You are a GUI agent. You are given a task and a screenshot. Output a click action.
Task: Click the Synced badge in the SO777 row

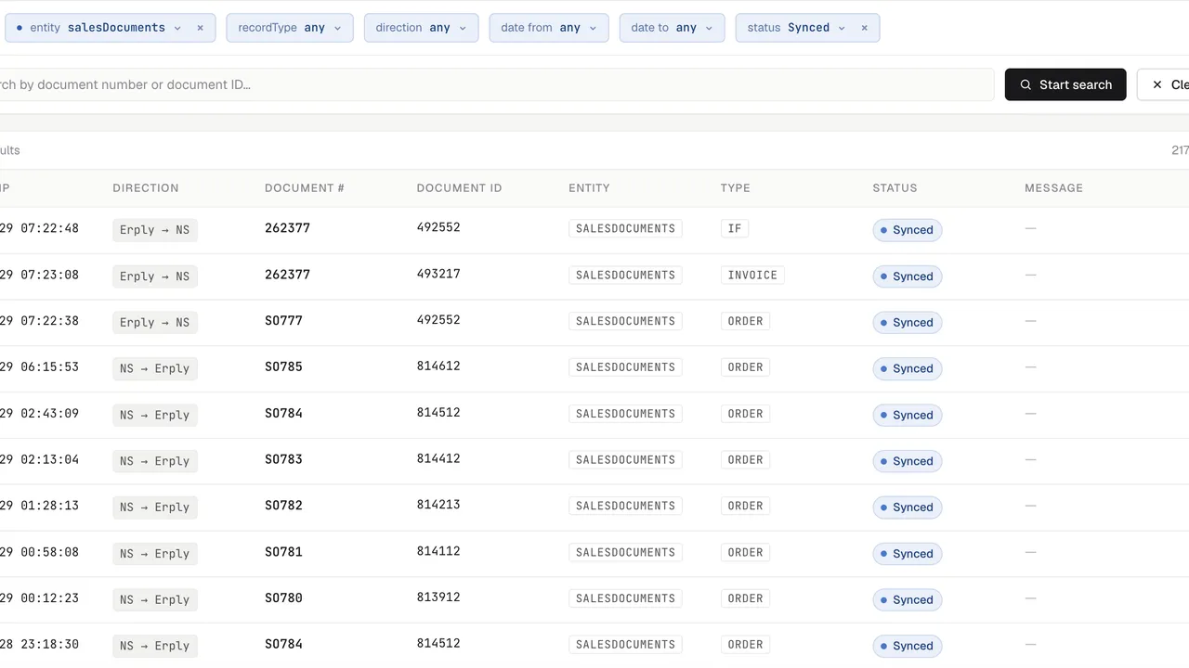click(908, 323)
